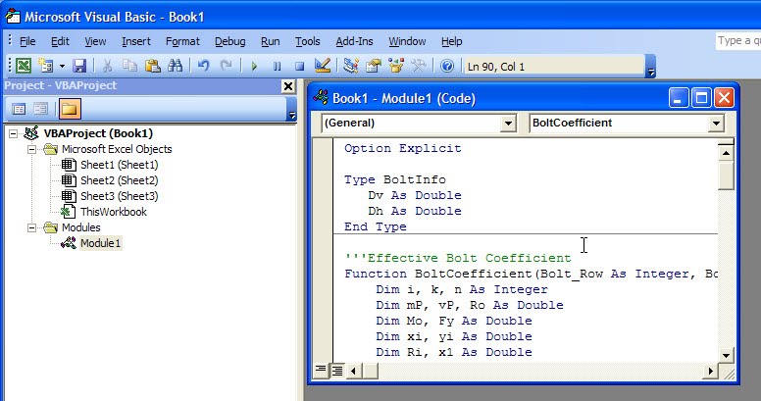Image resolution: width=761 pixels, height=401 pixels.
Task: Click the horizontal scroll left arrow
Action: 353,372
